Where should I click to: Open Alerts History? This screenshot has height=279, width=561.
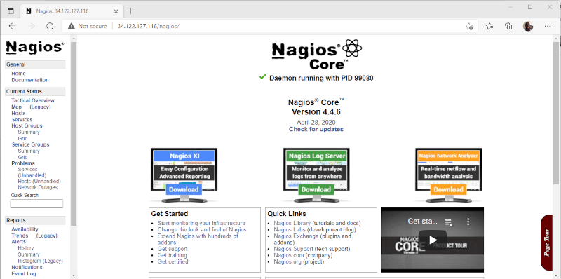[26, 248]
